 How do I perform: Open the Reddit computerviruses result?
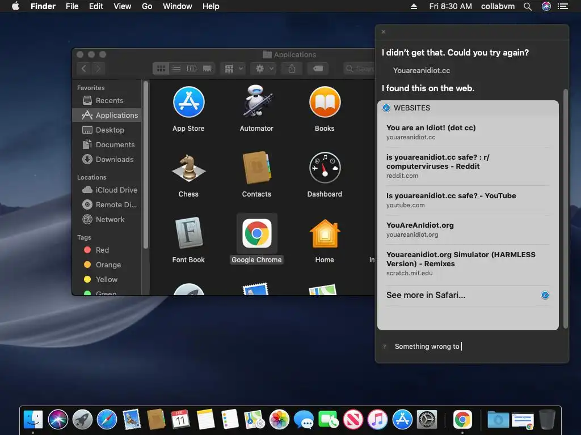[x=468, y=166]
